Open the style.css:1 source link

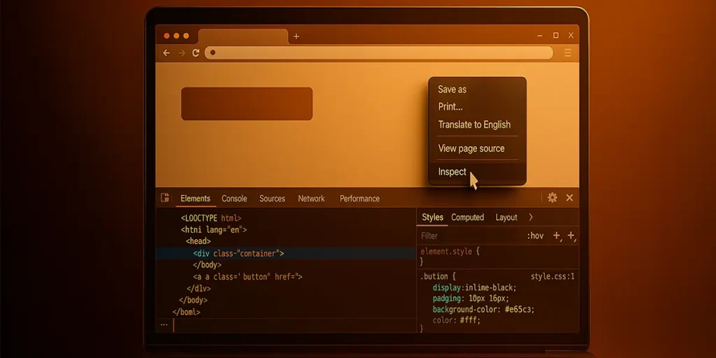(x=552, y=276)
